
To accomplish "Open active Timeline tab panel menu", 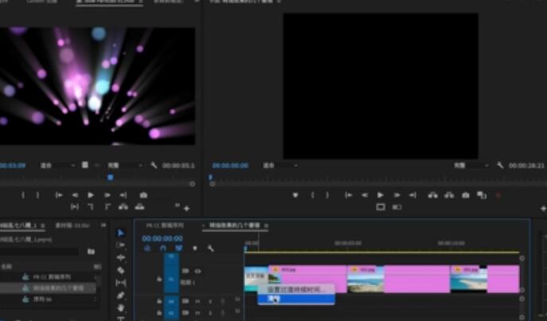I will [x=266, y=225].
